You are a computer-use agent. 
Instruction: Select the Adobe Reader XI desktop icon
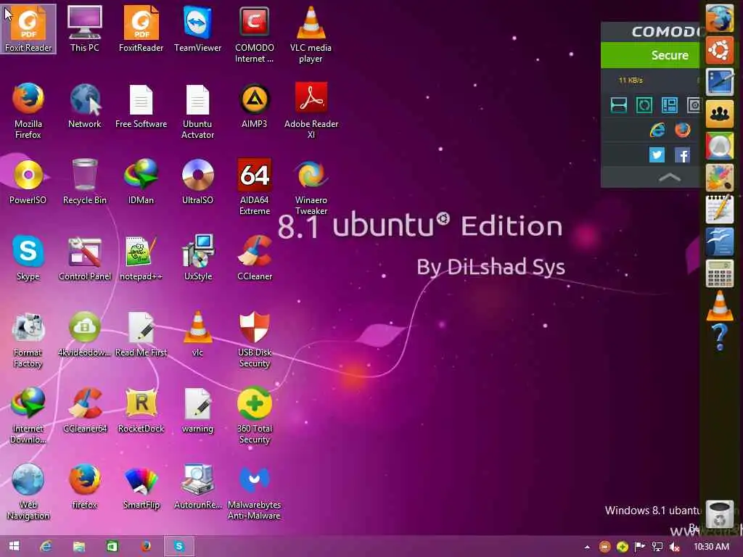click(x=311, y=110)
